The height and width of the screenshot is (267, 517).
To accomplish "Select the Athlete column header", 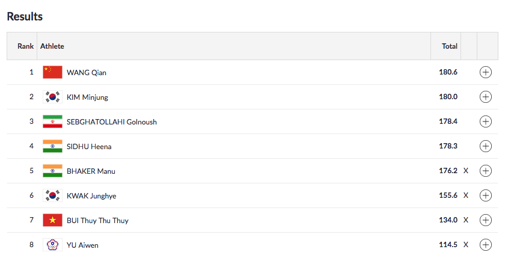I will [x=52, y=46].
